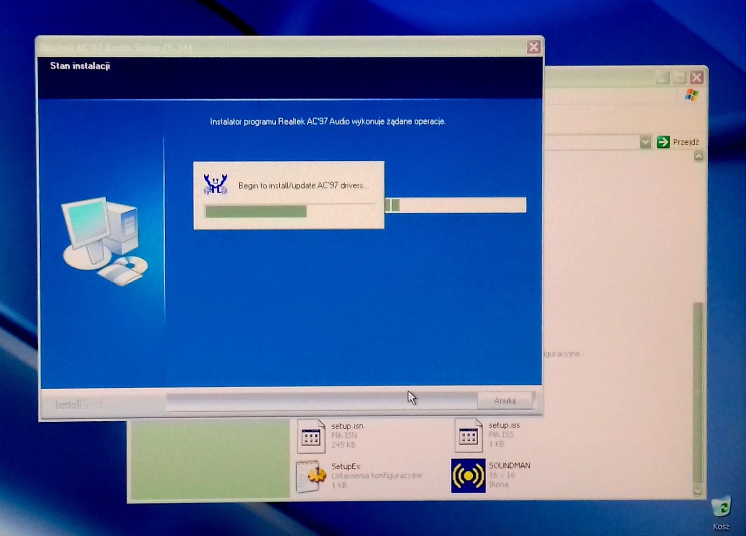746x536 pixels.
Task: Open the address bar dropdown list
Action: coord(645,142)
